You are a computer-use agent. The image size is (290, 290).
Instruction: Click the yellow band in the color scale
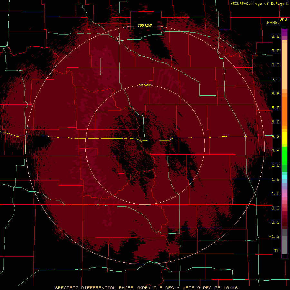(x=285, y=138)
